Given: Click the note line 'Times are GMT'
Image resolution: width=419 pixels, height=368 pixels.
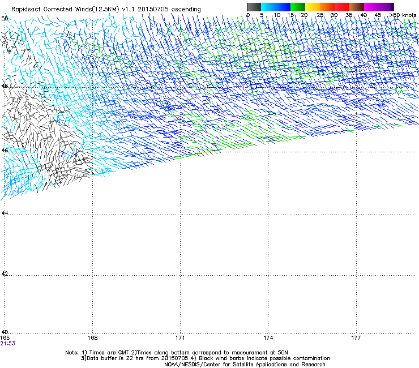Looking at the screenshot, I should [109, 353].
